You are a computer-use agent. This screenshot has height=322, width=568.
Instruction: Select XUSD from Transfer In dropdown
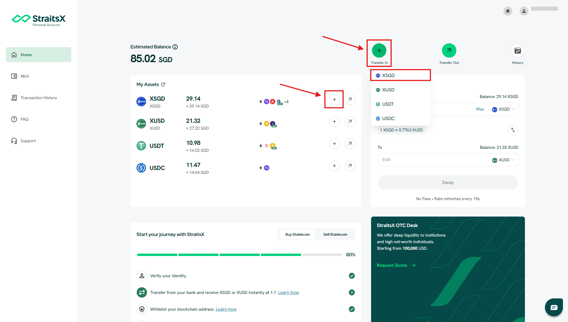(x=400, y=90)
